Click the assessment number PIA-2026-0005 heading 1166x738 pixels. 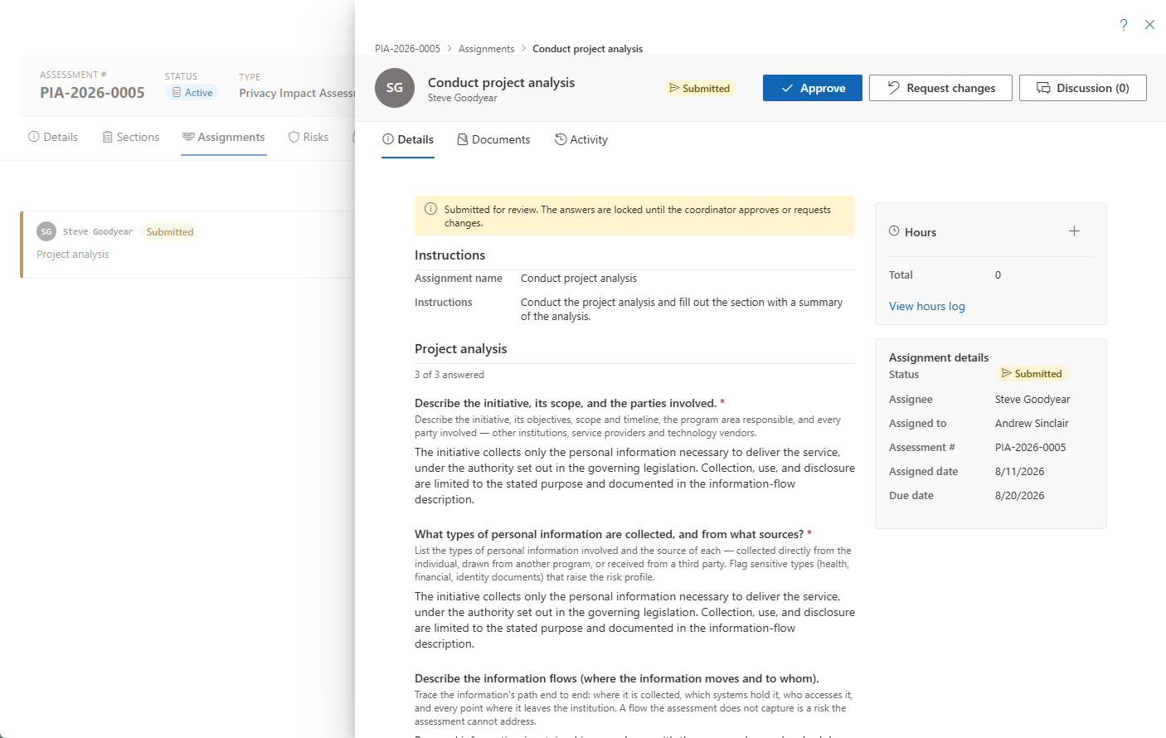(92, 93)
